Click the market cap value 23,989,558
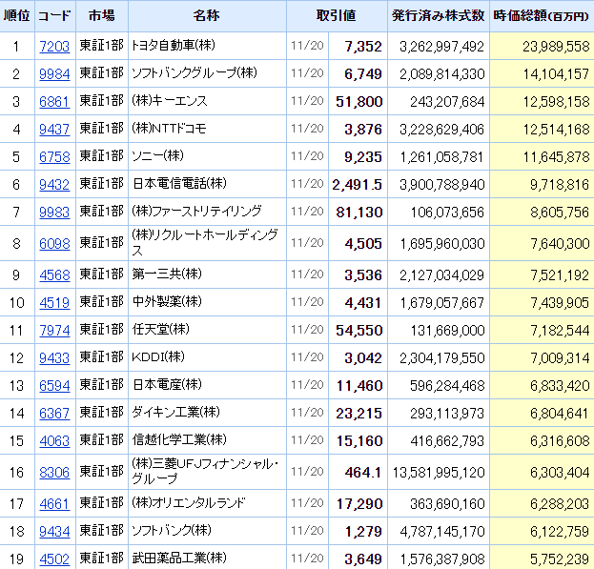The width and height of the screenshot is (594, 569). point(556,47)
